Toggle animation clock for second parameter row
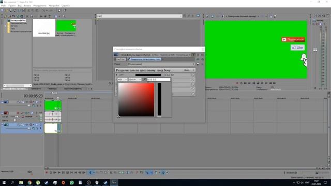This screenshot has height=186, width=331. pos(193,80)
